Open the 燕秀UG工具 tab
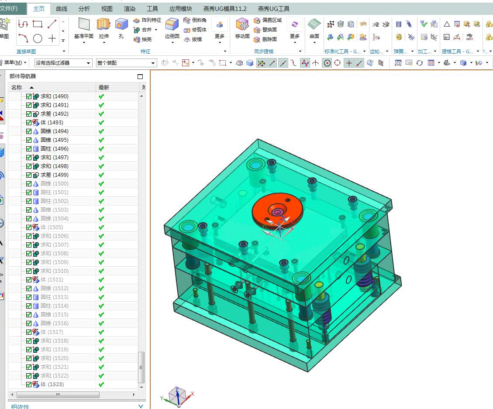This screenshot has height=409, width=493. [273, 9]
